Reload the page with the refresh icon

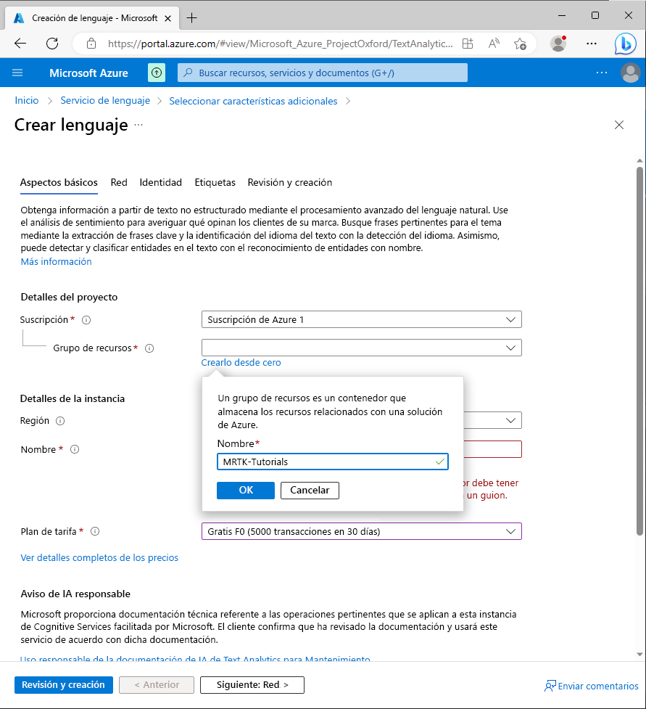coord(52,44)
